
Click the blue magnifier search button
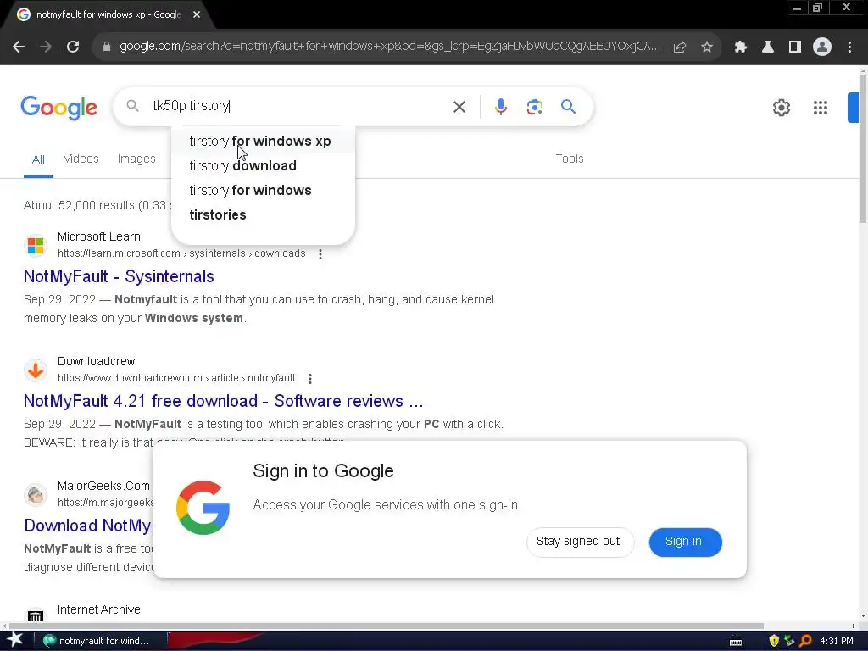coord(568,106)
